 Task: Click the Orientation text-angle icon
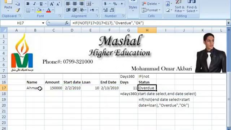pyautogui.click(x=82, y=10)
